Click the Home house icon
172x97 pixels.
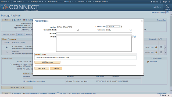pyautogui.click(x=152, y=2)
